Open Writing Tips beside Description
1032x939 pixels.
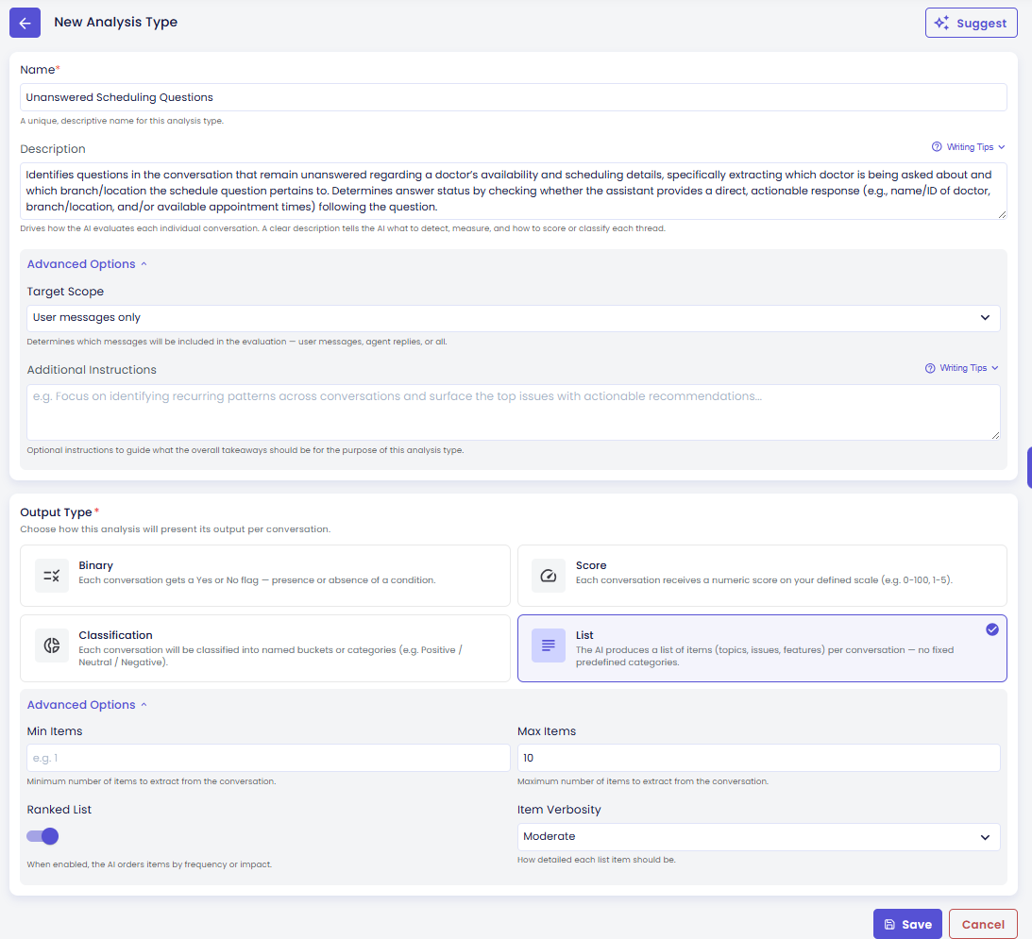pos(969,146)
